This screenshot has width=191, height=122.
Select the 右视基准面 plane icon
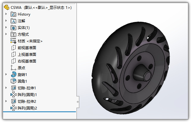click(x=13, y=61)
